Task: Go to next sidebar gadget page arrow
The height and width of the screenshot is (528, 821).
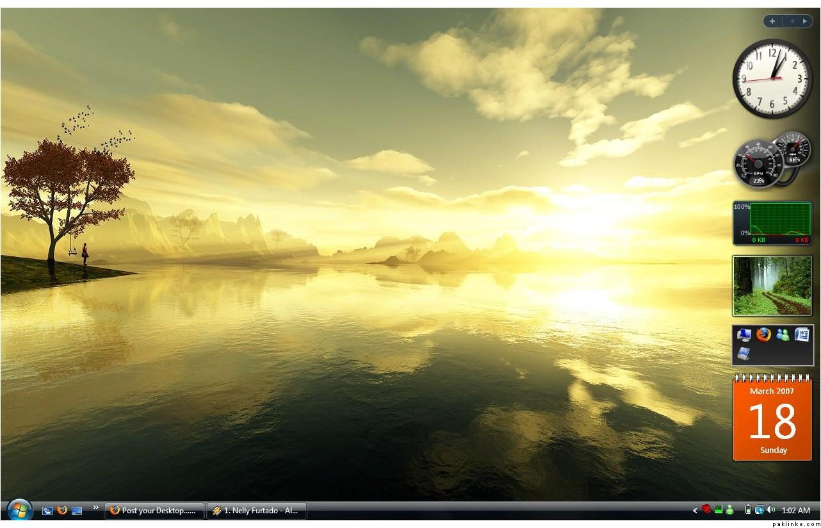Action: click(805, 21)
